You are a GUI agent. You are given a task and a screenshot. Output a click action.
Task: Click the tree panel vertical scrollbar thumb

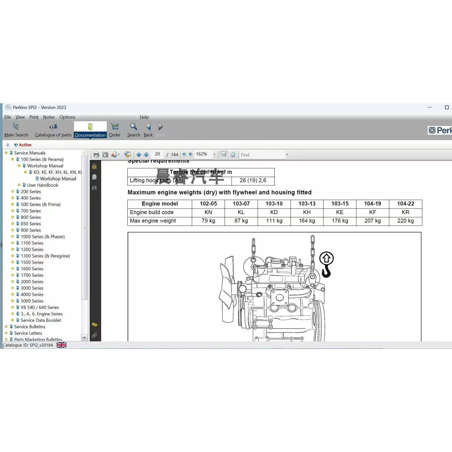85,228
